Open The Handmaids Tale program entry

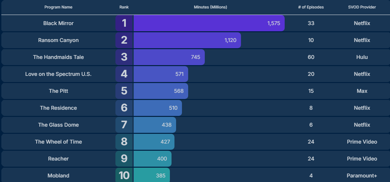click(58, 57)
